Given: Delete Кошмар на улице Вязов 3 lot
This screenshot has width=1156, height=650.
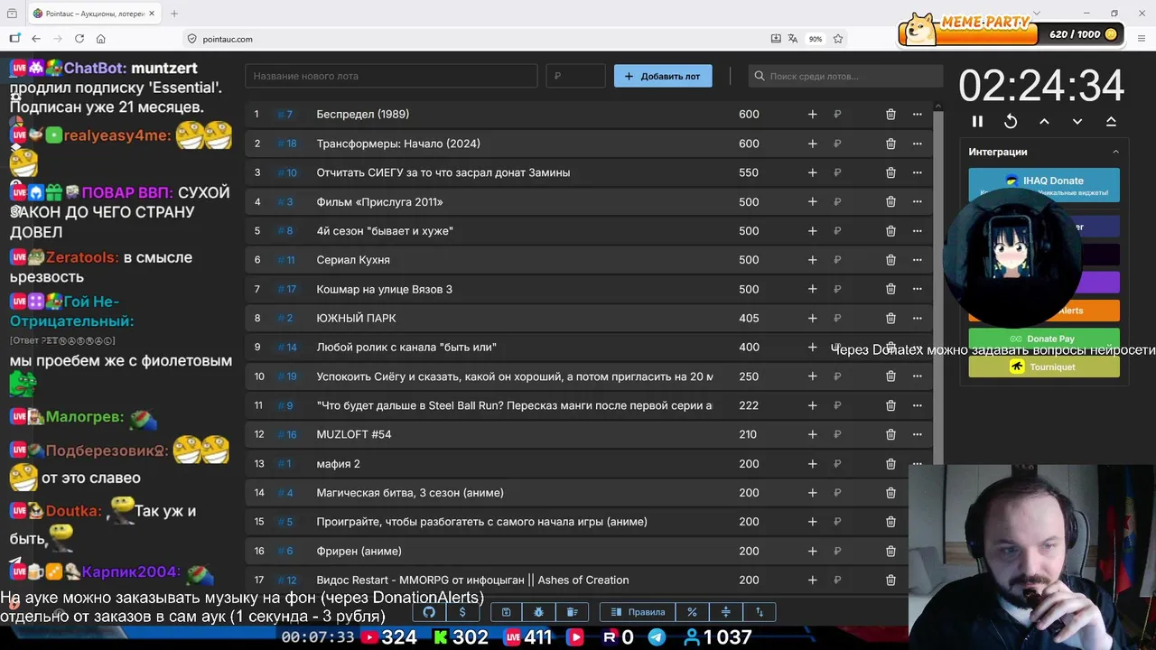Looking at the screenshot, I should (x=890, y=289).
